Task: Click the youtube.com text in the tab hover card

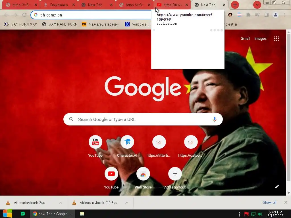Action: (167, 24)
